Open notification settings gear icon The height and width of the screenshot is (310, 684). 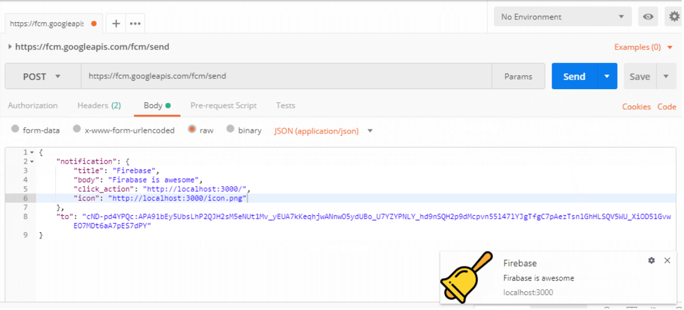pos(652,261)
